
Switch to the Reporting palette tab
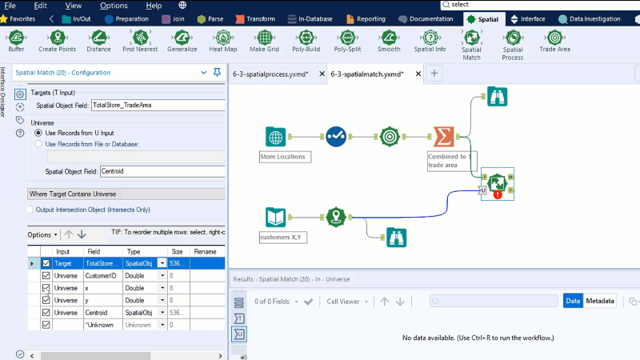[366, 18]
